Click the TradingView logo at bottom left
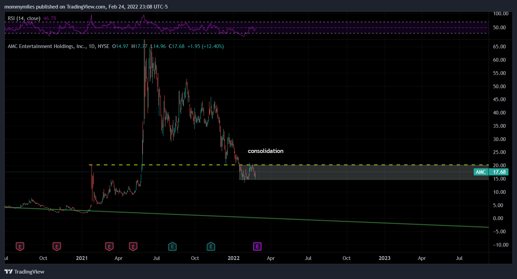Viewport: 517px width, 279px height. point(24,272)
